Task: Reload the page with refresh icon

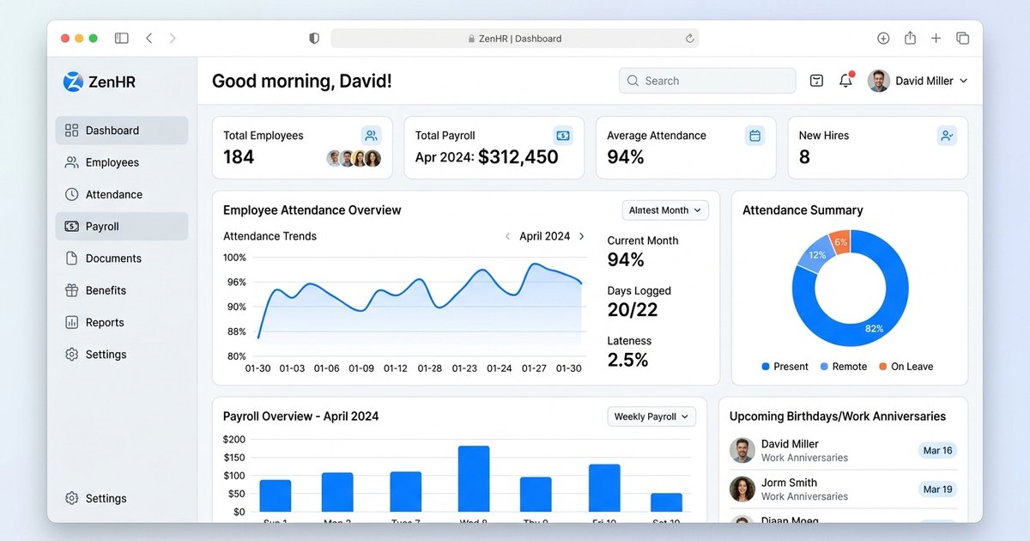Action: point(689,39)
